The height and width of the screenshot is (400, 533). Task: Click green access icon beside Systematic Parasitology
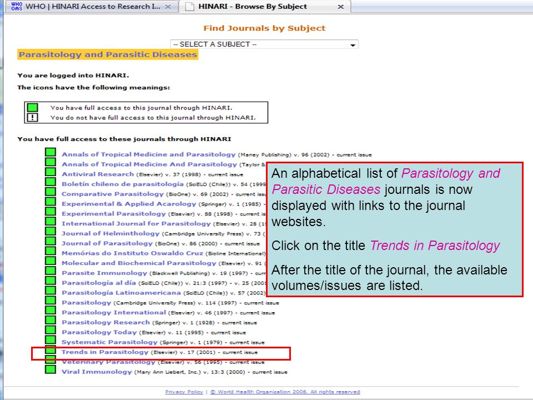tap(51, 339)
